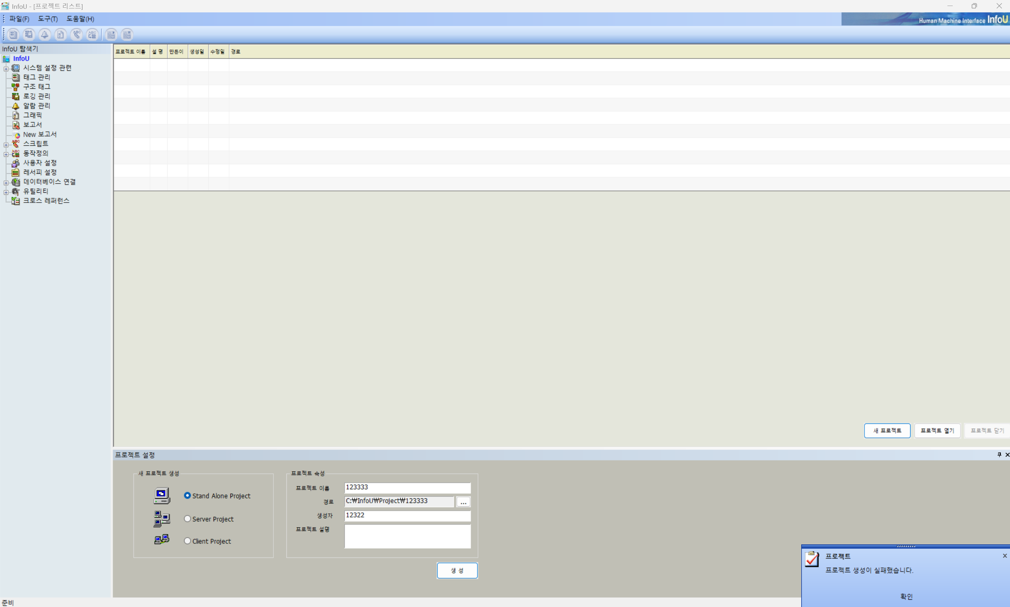This screenshot has height=607, width=1010.
Task: Close the 프로젝트 notification popup
Action: [x=1005, y=556]
